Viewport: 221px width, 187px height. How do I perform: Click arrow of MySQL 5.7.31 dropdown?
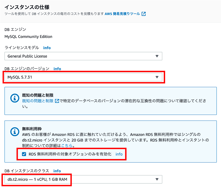157,77
